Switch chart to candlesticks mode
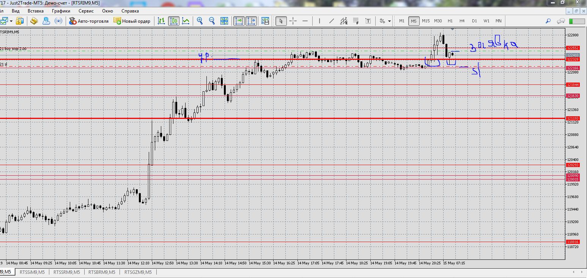The image size is (587, 278). coord(174,21)
